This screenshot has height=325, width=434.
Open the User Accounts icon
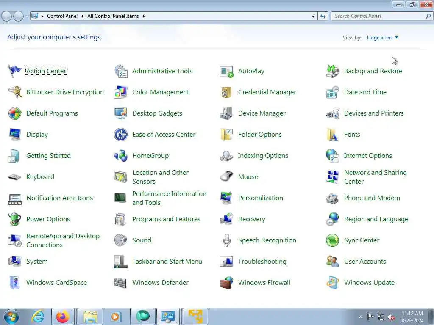[333, 262]
